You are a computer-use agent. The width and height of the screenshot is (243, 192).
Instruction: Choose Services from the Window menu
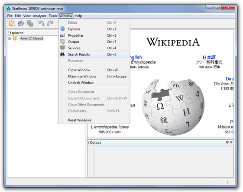tap(94, 48)
